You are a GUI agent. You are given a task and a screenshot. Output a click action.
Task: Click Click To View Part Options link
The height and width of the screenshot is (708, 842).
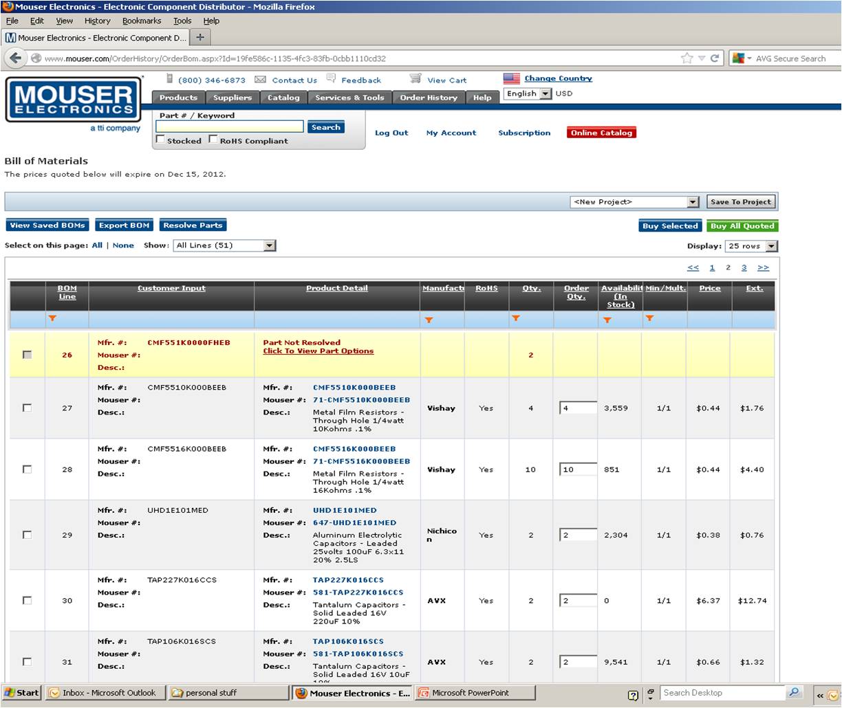pos(319,351)
